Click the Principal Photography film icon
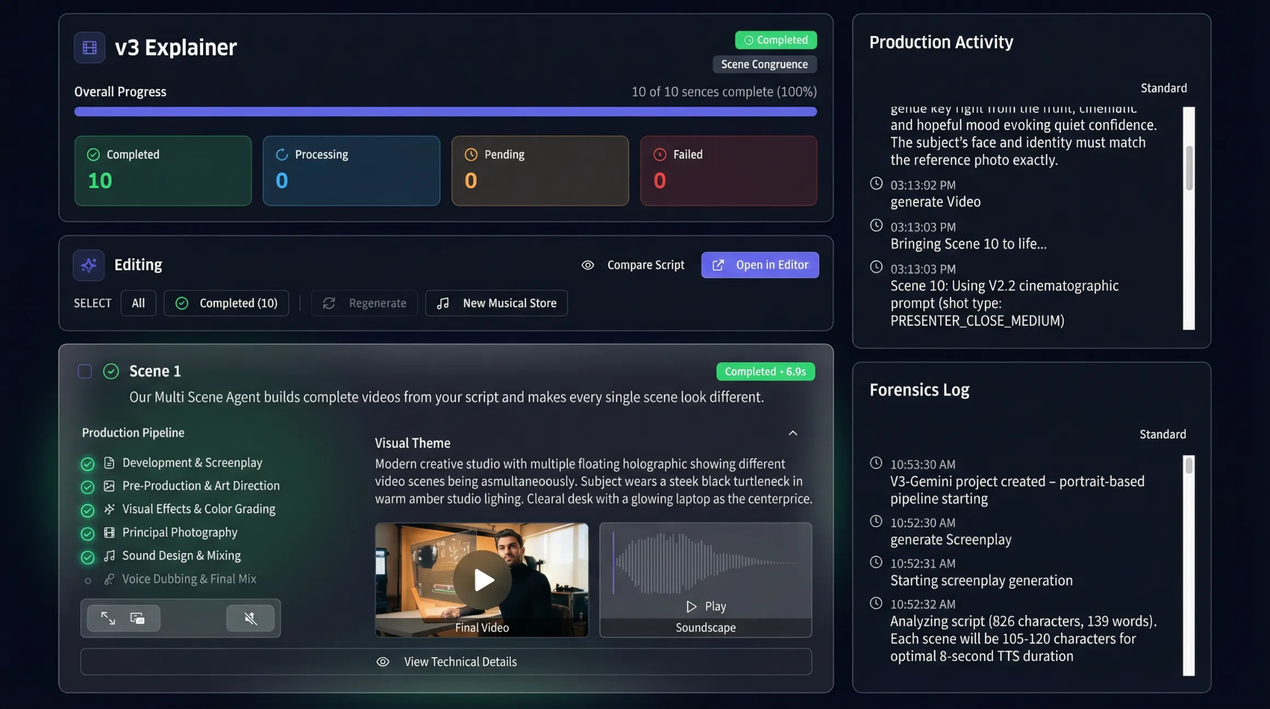 [x=109, y=533]
